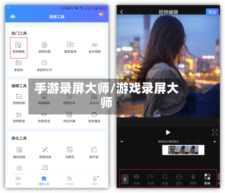225x193 pixels.
Task: Select the 变速 speed tool
Action: coord(151,180)
